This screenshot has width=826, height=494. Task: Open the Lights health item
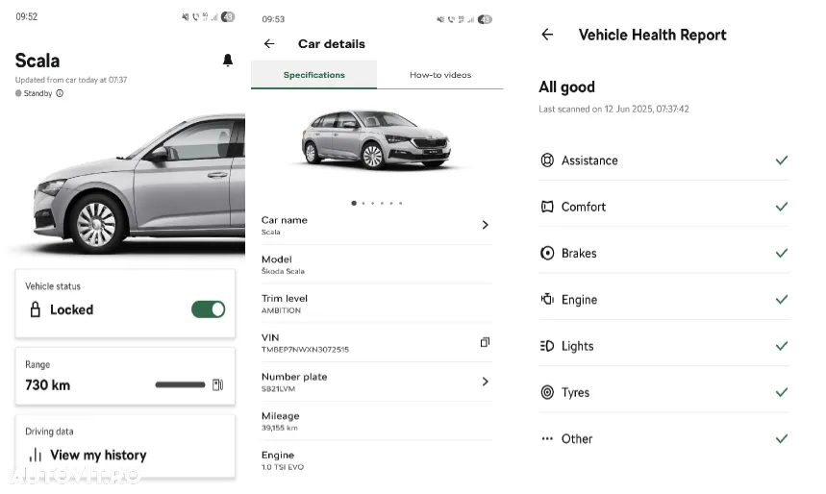pyautogui.click(x=663, y=346)
